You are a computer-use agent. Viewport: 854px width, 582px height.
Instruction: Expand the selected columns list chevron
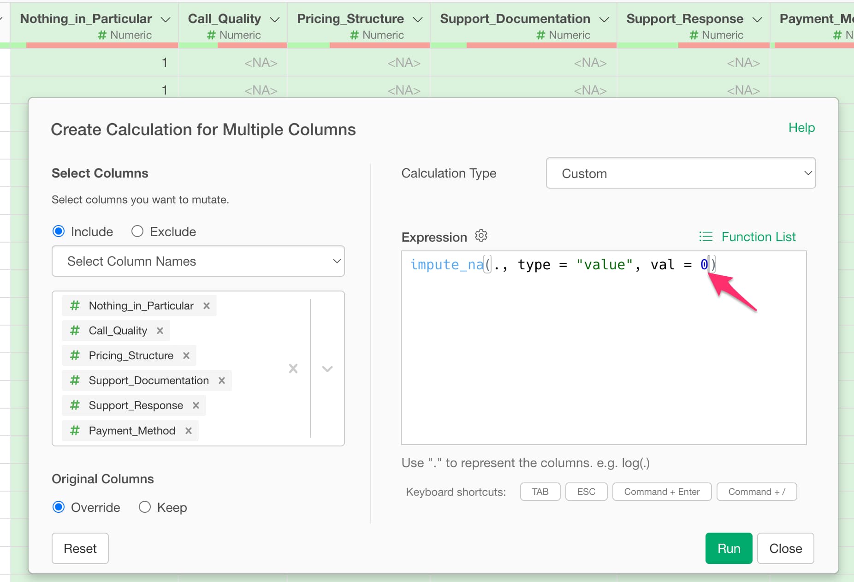click(327, 368)
